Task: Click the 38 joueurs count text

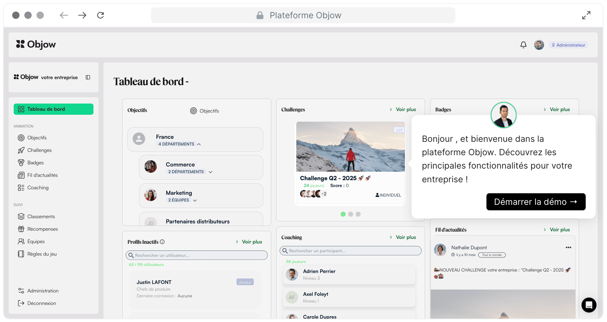Action: coord(296,261)
